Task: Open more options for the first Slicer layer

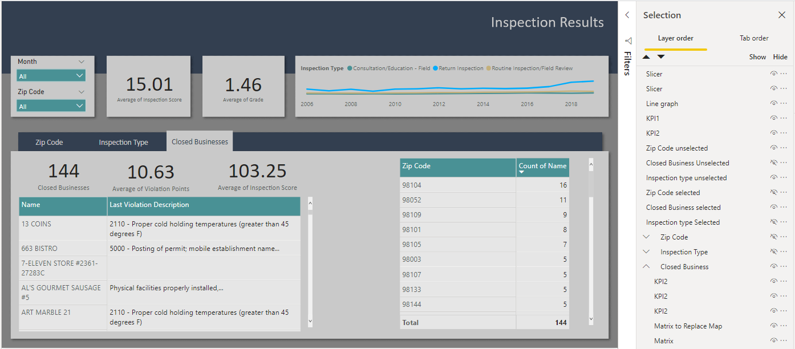Action: point(784,74)
